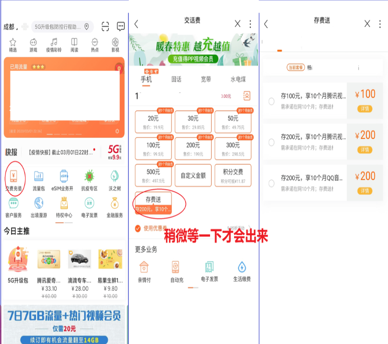The width and height of the screenshot is (388, 344).
Task: Open the messages chat bubble icon
Action: pyautogui.click(x=121, y=27)
